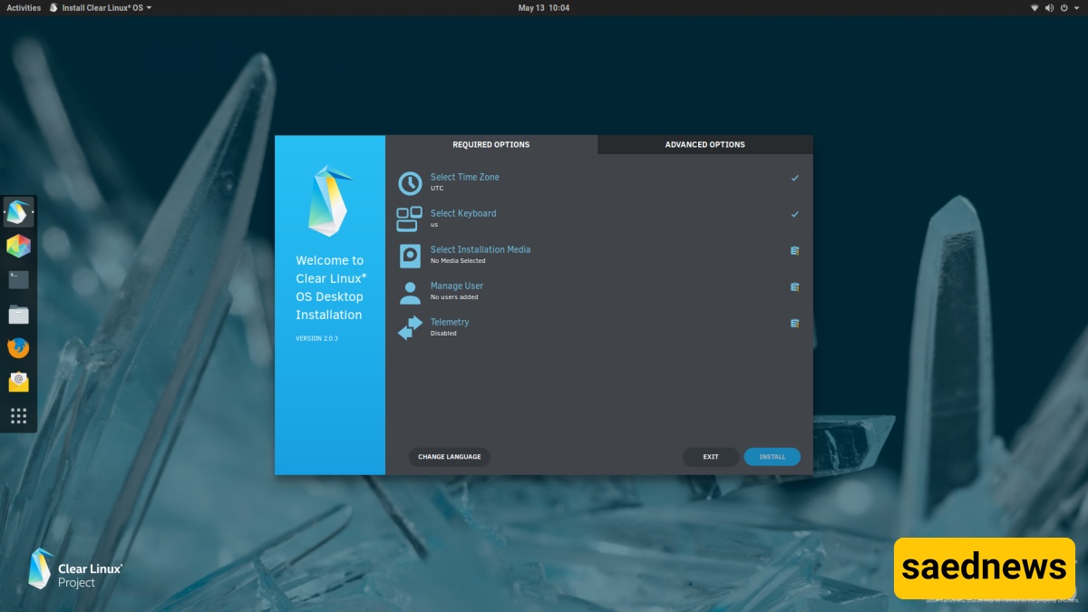1088x612 pixels.
Task: Click the clock icon for time zone
Action: 410,183
